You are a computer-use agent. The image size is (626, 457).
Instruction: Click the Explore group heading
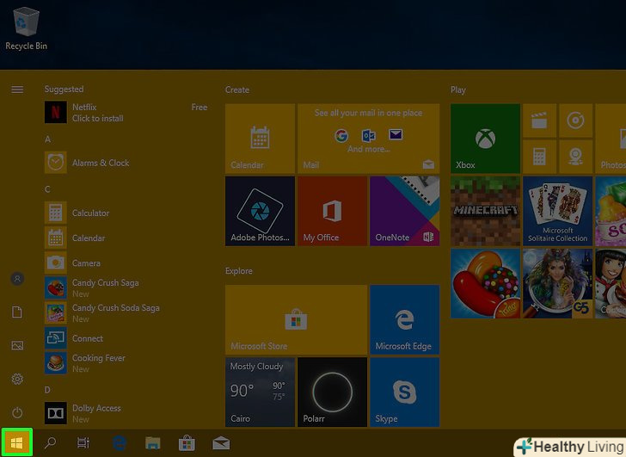(239, 271)
